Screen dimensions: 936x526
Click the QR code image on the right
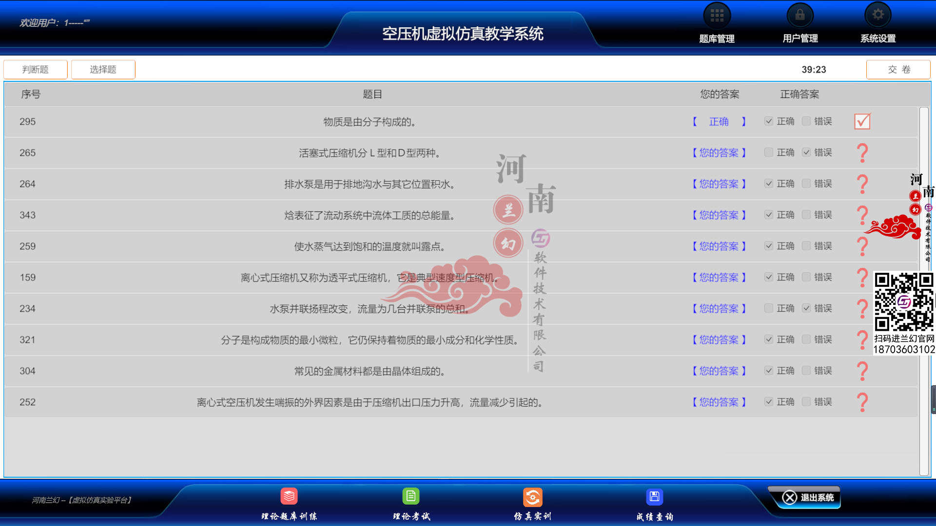(x=903, y=301)
